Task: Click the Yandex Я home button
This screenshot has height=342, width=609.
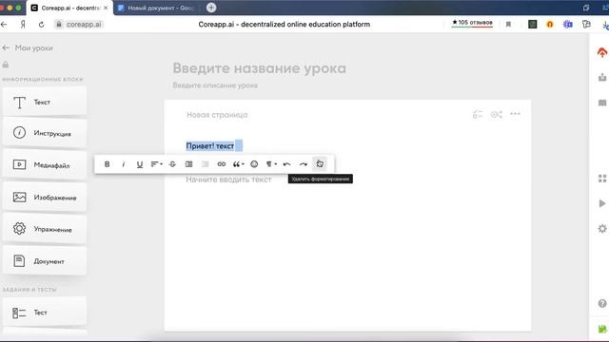Action: click(23, 25)
